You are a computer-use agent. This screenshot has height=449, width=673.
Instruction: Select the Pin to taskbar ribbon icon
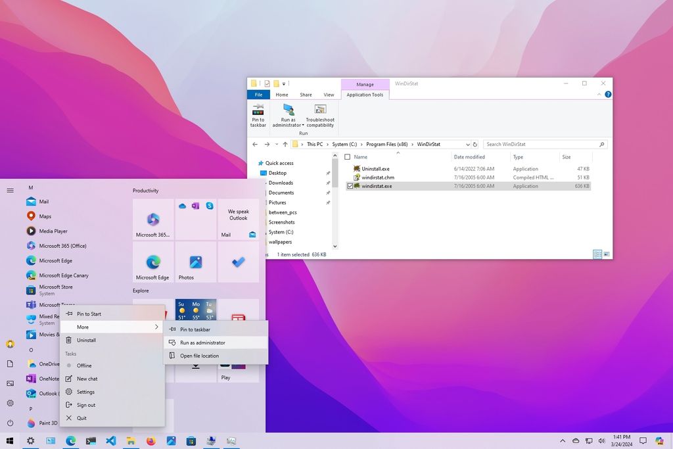[257, 111]
